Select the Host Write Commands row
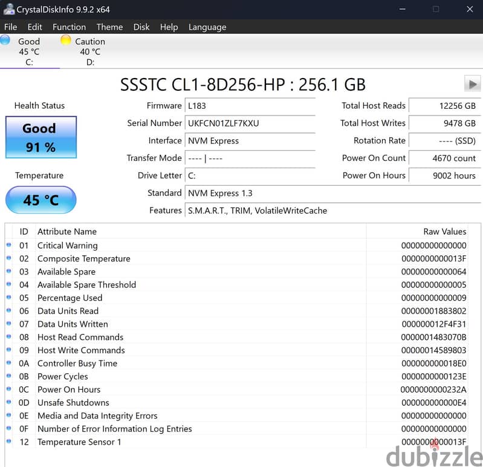 click(x=236, y=350)
